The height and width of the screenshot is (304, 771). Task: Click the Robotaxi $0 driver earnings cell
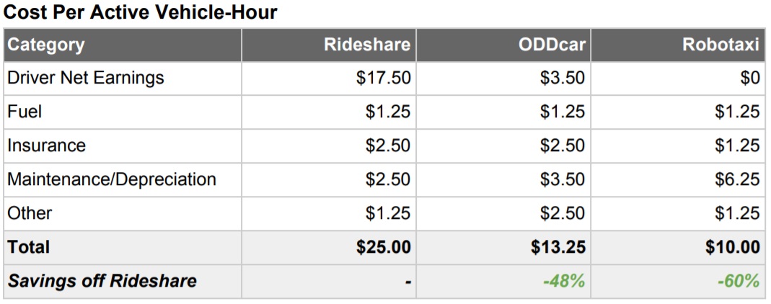[750, 78]
